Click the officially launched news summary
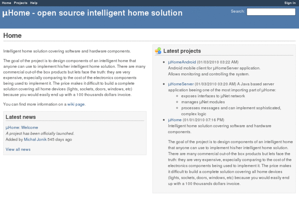Screen dimensions: 299x224 (40, 134)
